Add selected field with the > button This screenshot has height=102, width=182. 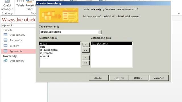pos(86,45)
